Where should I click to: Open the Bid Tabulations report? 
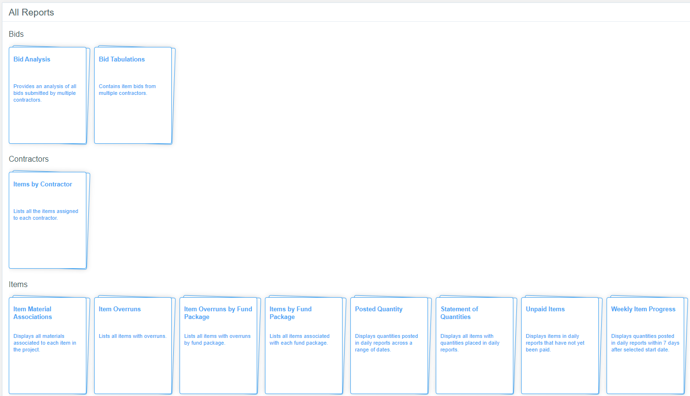click(122, 60)
